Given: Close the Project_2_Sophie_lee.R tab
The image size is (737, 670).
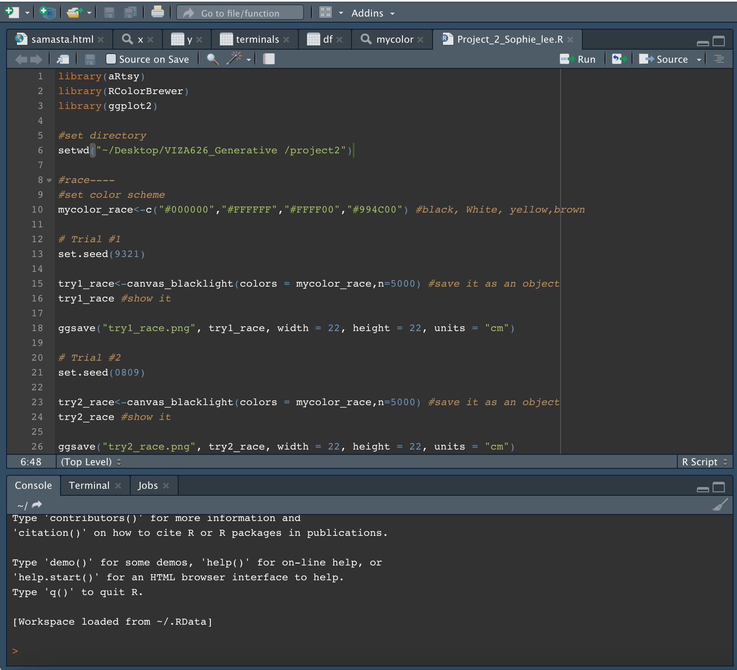Looking at the screenshot, I should pos(571,40).
